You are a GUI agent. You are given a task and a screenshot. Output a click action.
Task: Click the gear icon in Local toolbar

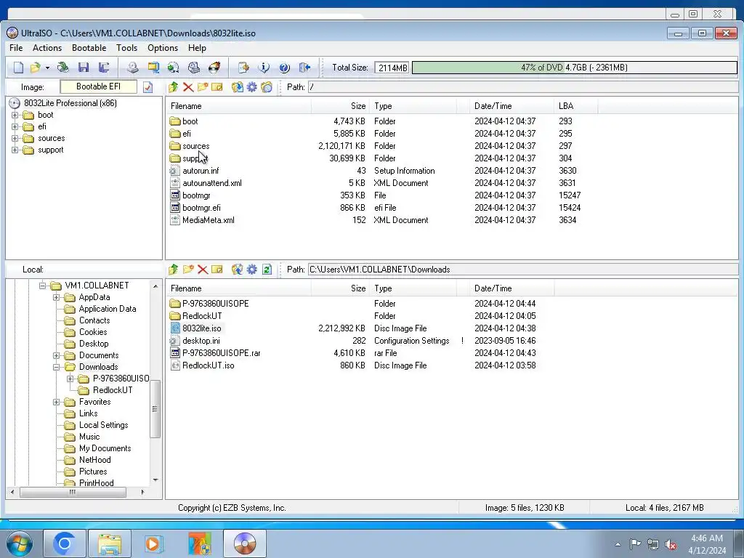(x=252, y=269)
